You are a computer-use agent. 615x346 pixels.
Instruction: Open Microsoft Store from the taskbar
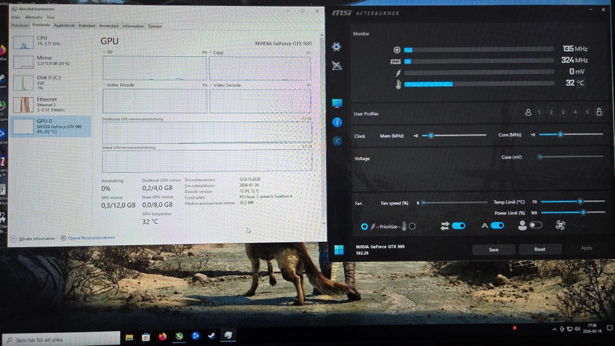(146, 337)
